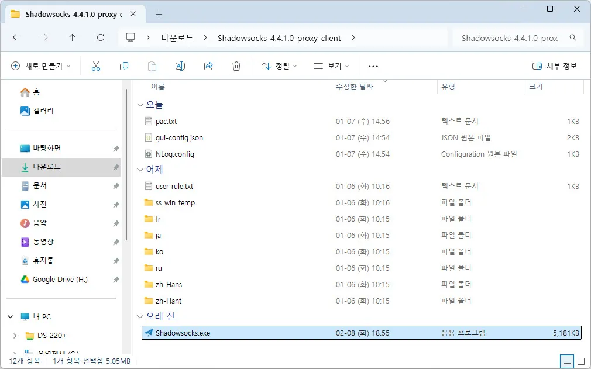Open the 정렬 sort dropdown
Viewport: 591px width, 369px height.
(279, 66)
